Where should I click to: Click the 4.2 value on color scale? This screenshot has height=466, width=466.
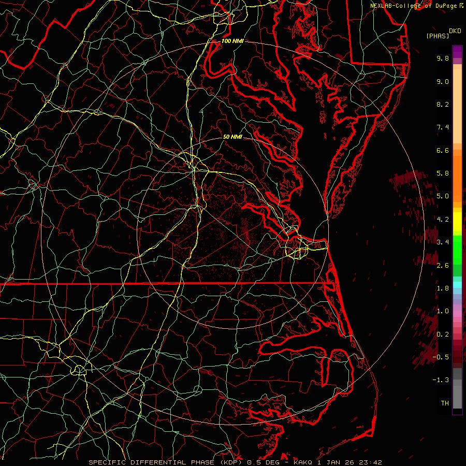tap(443, 220)
